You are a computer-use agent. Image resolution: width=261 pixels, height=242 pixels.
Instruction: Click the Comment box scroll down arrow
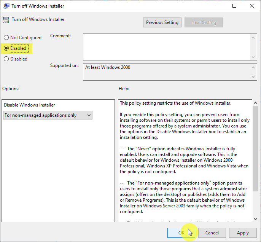pos(254,57)
